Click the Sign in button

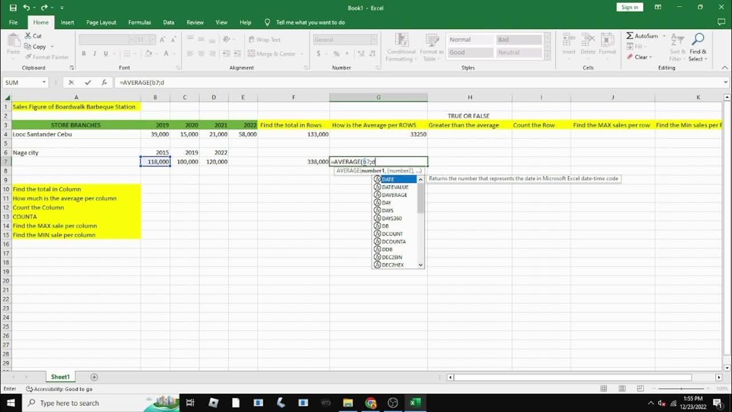pos(630,7)
